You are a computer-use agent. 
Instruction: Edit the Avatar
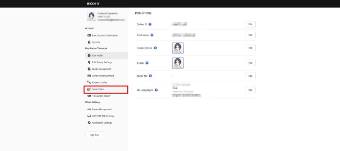click(x=250, y=63)
